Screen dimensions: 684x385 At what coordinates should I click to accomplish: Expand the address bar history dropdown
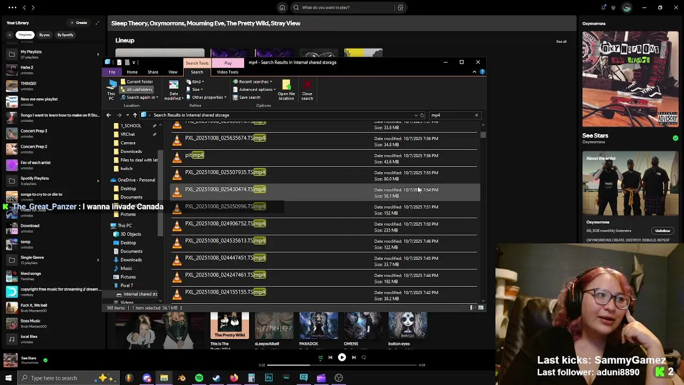click(416, 115)
